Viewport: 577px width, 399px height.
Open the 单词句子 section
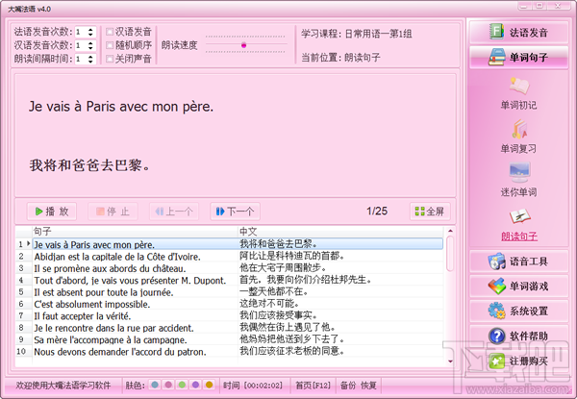pos(518,57)
